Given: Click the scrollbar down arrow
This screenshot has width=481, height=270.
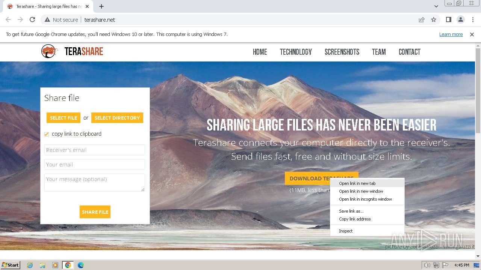Looking at the screenshot, I should (x=478, y=256).
